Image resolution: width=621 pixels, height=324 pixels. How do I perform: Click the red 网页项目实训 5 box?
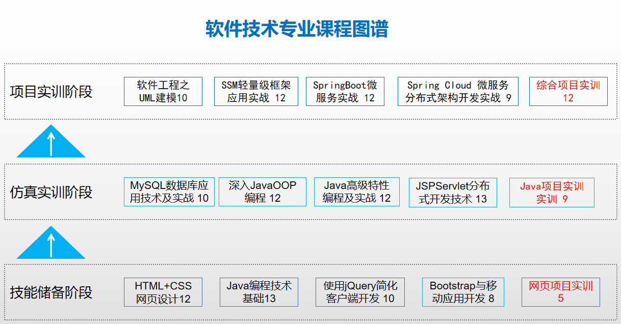pyautogui.click(x=561, y=292)
